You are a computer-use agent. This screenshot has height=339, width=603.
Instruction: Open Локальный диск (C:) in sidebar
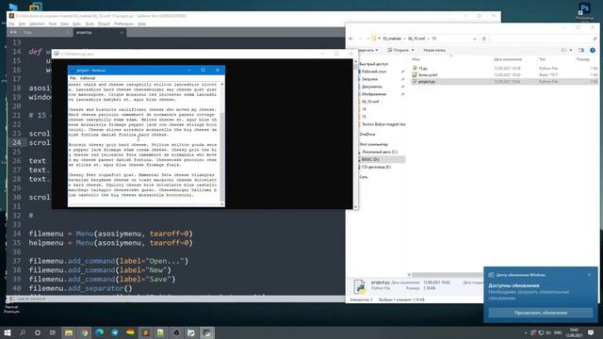pyautogui.click(x=380, y=152)
